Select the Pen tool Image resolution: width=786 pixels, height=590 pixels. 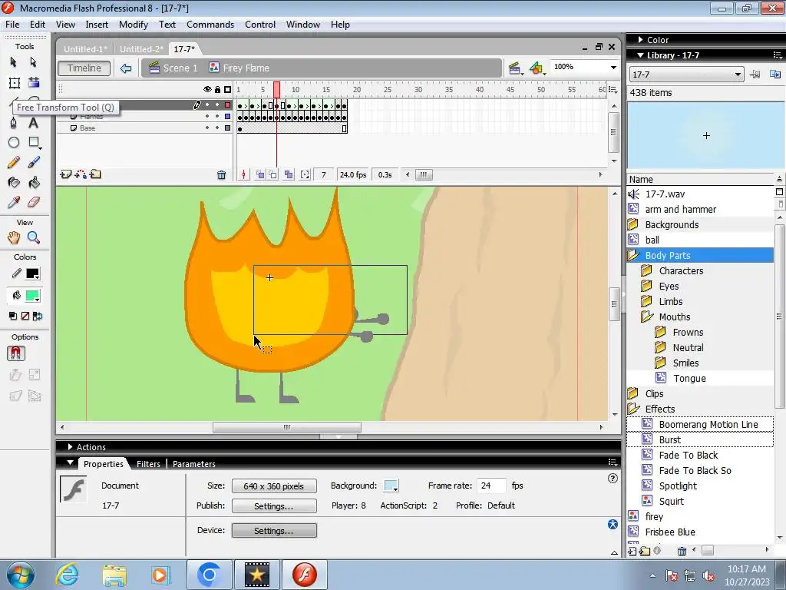[14, 122]
